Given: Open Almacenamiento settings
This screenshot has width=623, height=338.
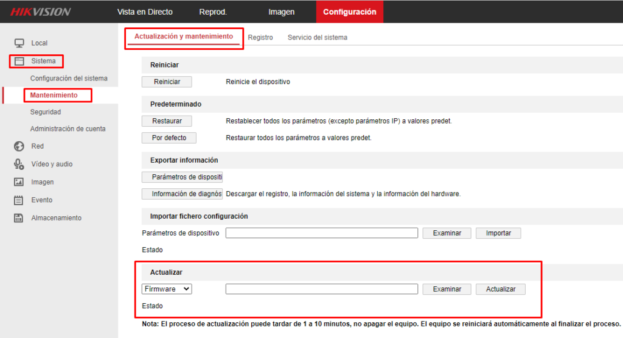Looking at the screenshot, I should tap(56, 218).
